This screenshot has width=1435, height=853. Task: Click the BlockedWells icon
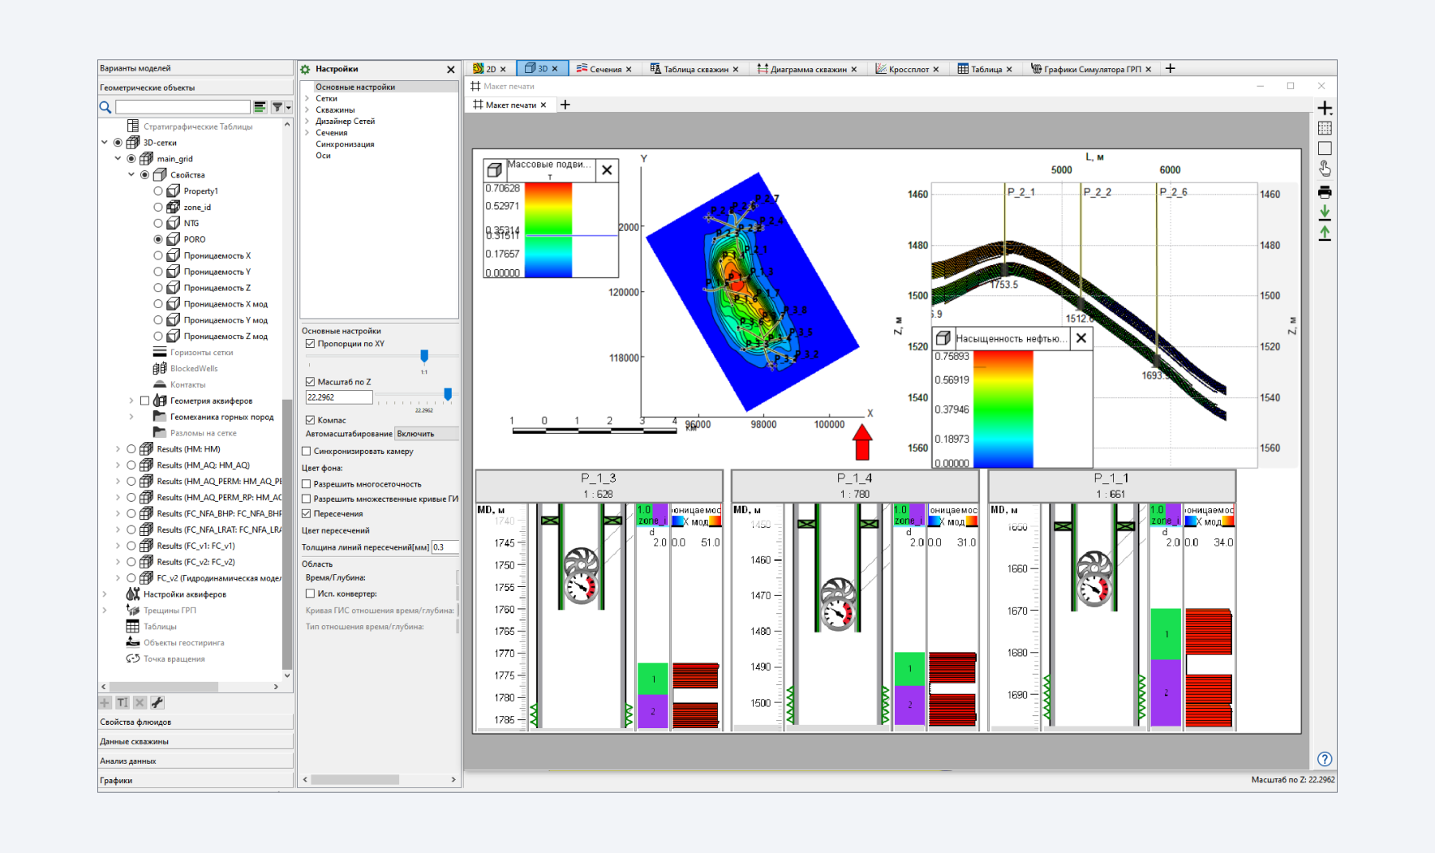point(160,368)
